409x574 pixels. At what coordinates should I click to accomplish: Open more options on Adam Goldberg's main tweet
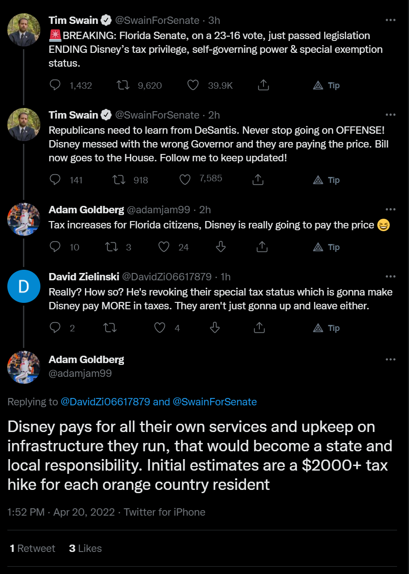pyautogui.click(x=391, y=359)
